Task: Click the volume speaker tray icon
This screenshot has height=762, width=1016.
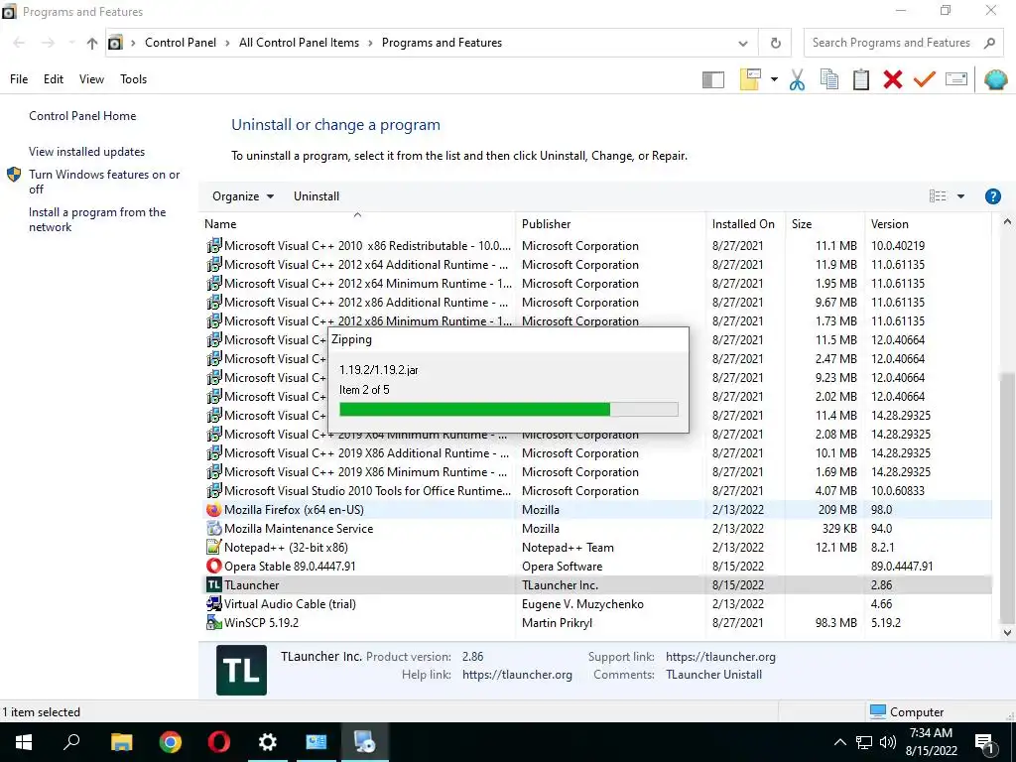Action: [888, 742]
